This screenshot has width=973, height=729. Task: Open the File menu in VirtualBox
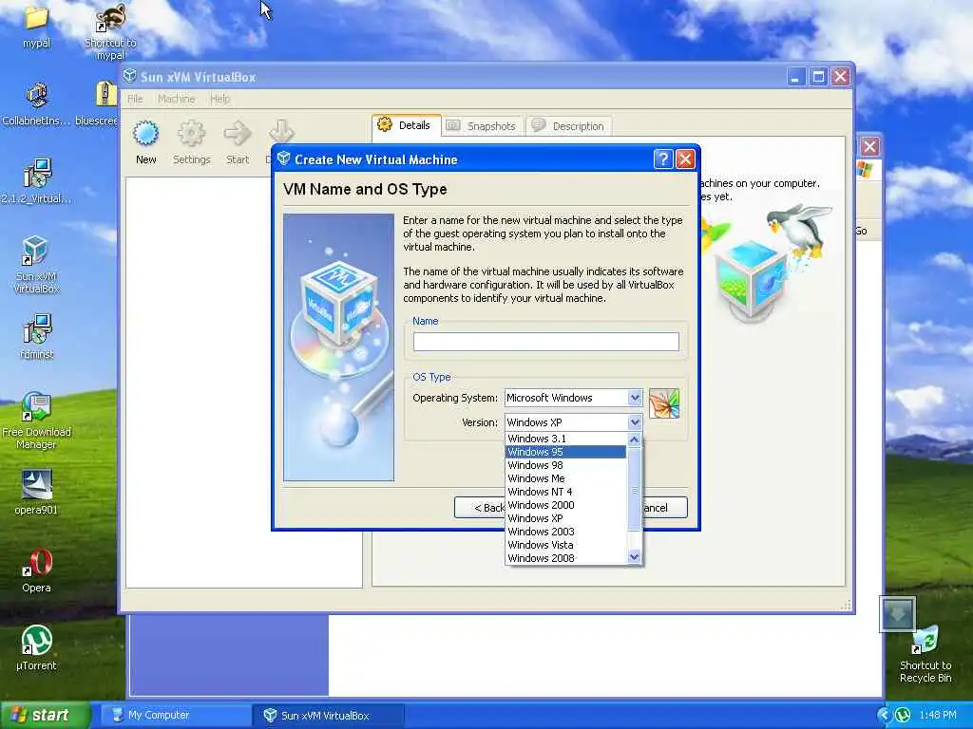(135, 99)
